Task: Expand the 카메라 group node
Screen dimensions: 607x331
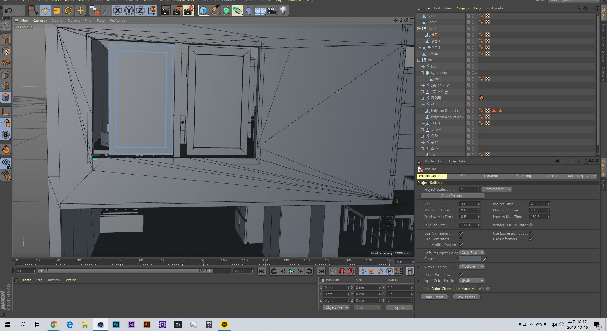Action: click(x=422, y=98)
